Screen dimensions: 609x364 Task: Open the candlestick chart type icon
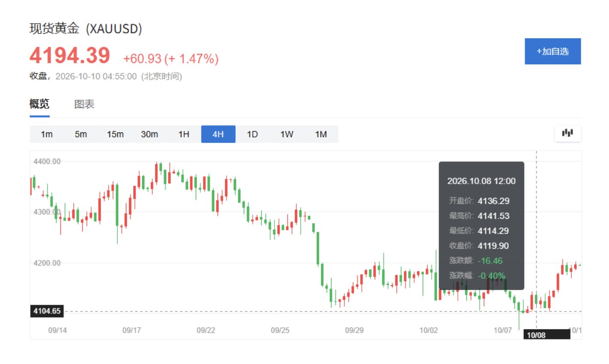coord(567,134)
